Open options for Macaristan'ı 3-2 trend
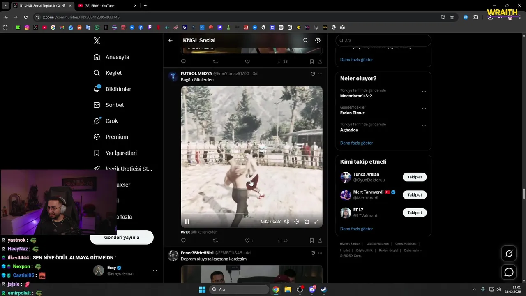The width and height of the screenshot is (526, 296). tap(424, 92)
